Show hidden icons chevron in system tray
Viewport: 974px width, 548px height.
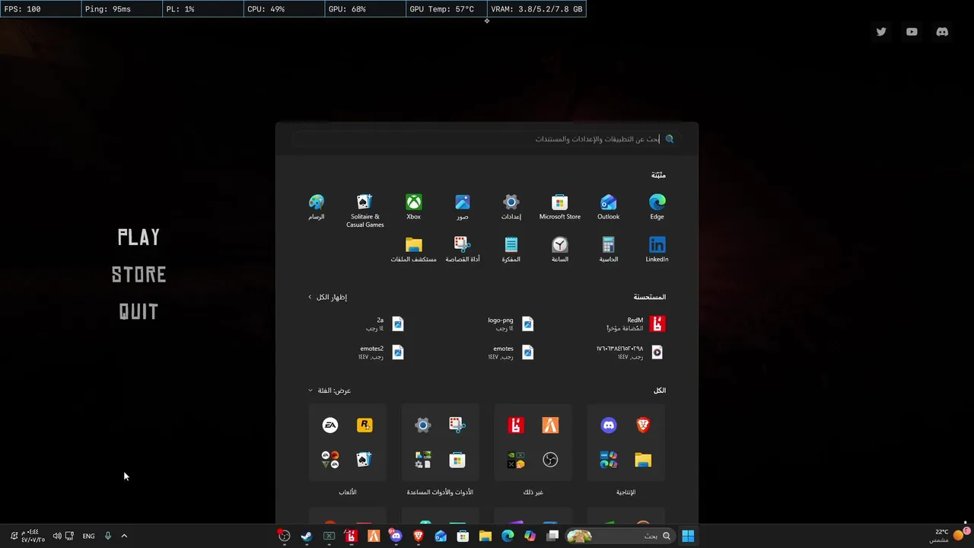click(x=124, y=536)
